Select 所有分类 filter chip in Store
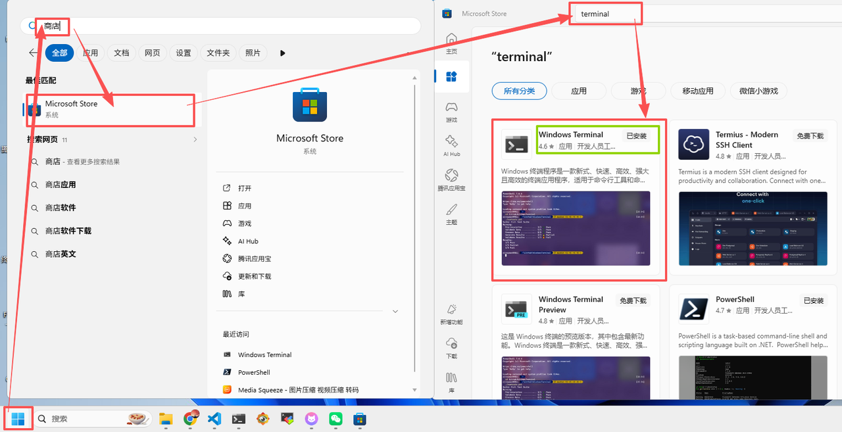Screen dimensions: 842x432 click(519, 91)
